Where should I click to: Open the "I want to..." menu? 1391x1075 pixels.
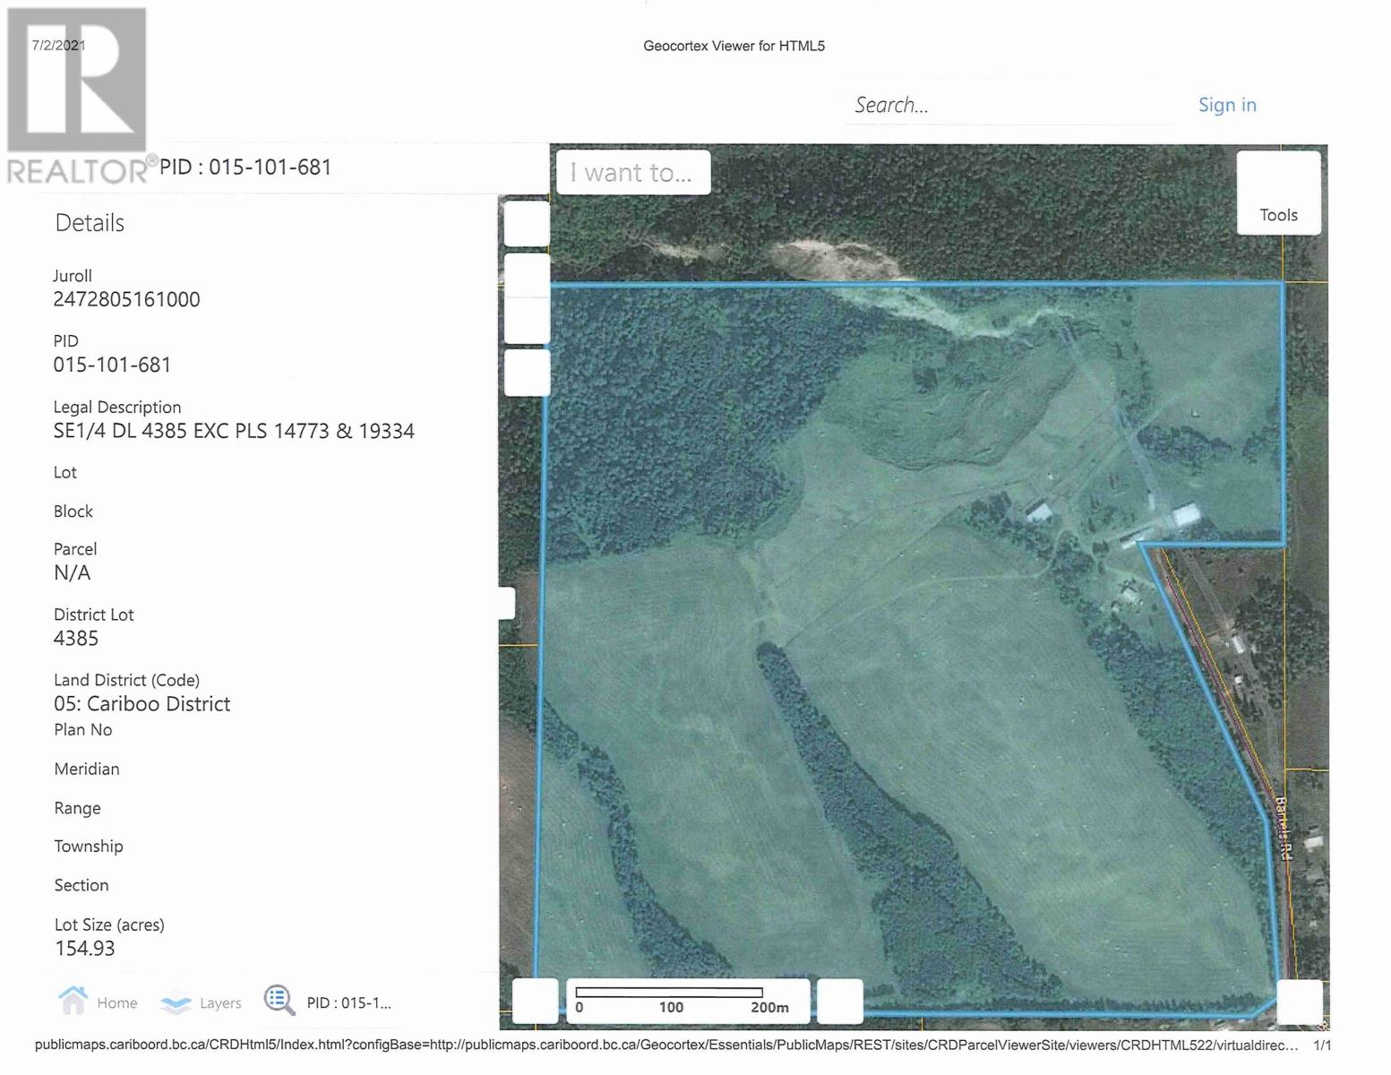(x=633, y=172)
